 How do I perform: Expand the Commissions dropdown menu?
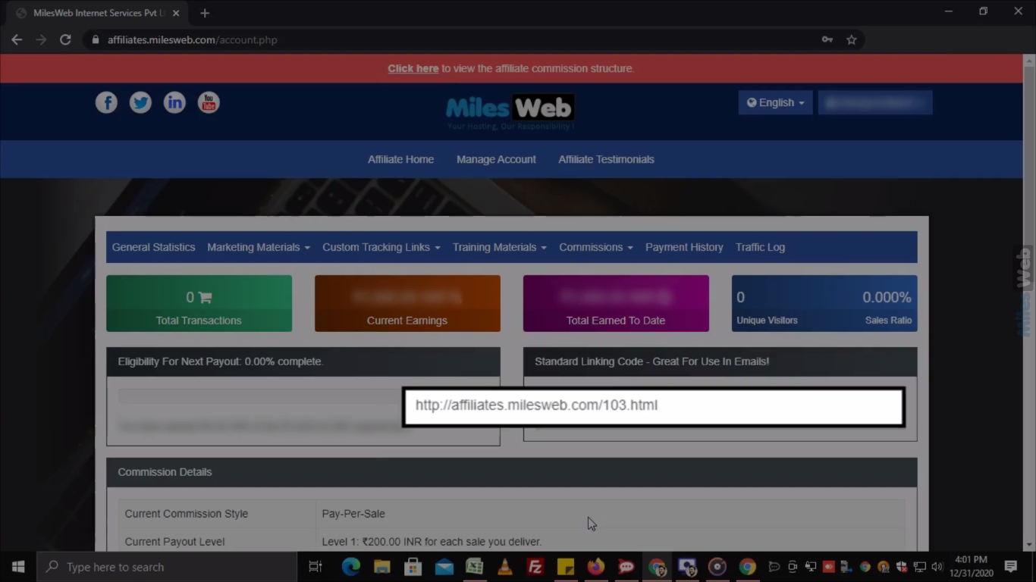click(x=595, y=247)
